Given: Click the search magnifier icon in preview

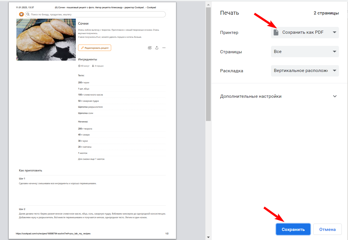Looking at the screenshot, I should (x=28, y=14).
